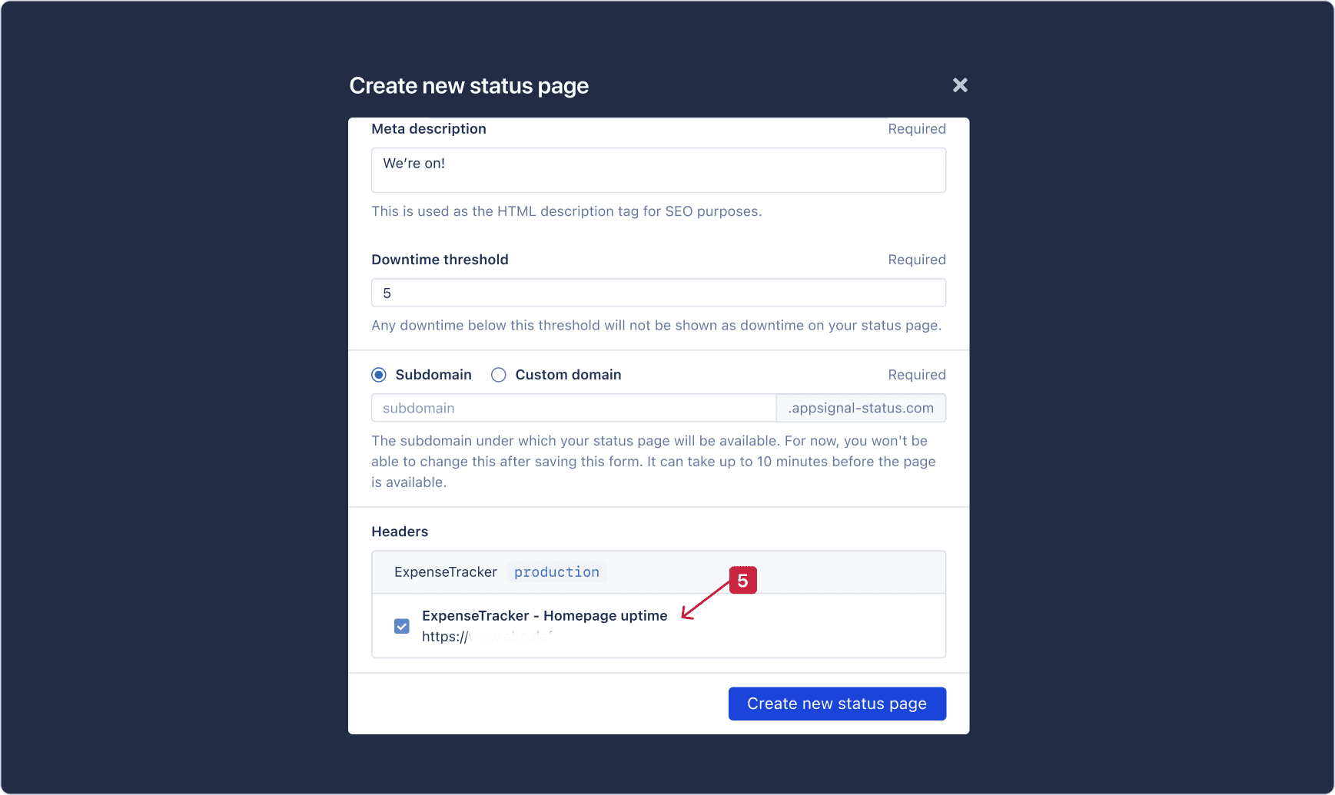Click inside the subdomain text field
Screen dimensions: 1335x795
tap(573, 408)
